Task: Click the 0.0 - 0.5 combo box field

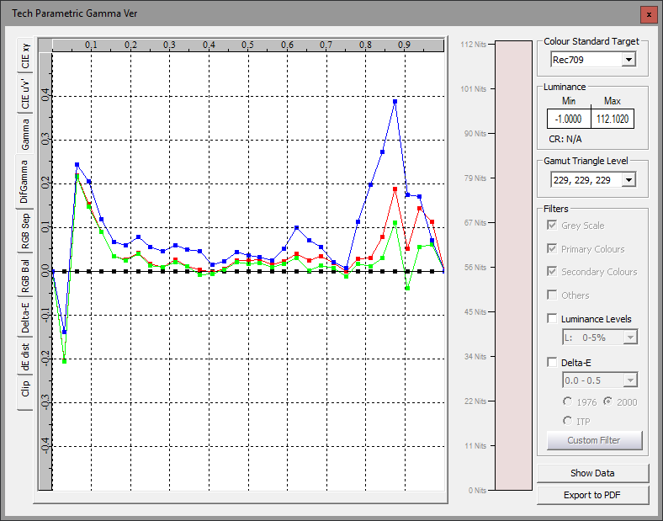Action: point(600,380)
